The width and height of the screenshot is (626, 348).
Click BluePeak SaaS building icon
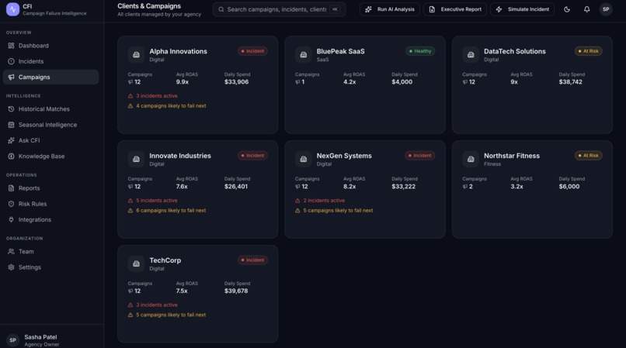[304, 54]
